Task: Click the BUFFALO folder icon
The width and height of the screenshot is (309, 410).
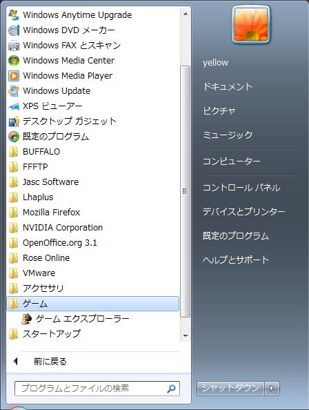Action: coord(13,152)
